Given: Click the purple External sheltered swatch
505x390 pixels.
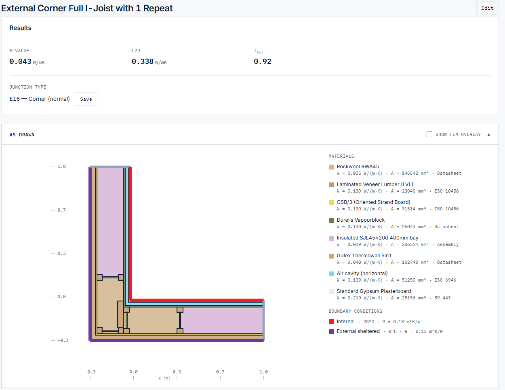Looking at the screenshot, I should (x=331, y=332).
